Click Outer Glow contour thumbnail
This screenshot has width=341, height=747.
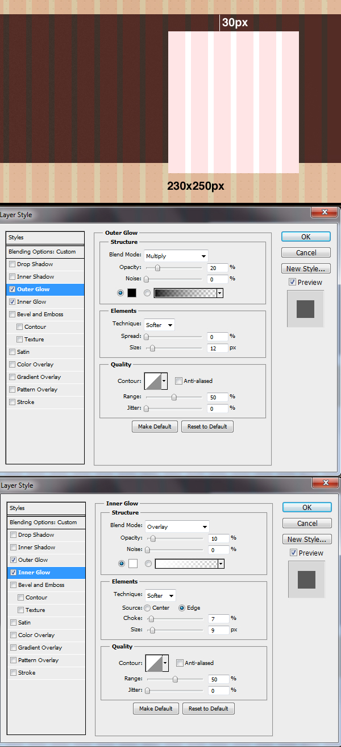coord(153,381)
